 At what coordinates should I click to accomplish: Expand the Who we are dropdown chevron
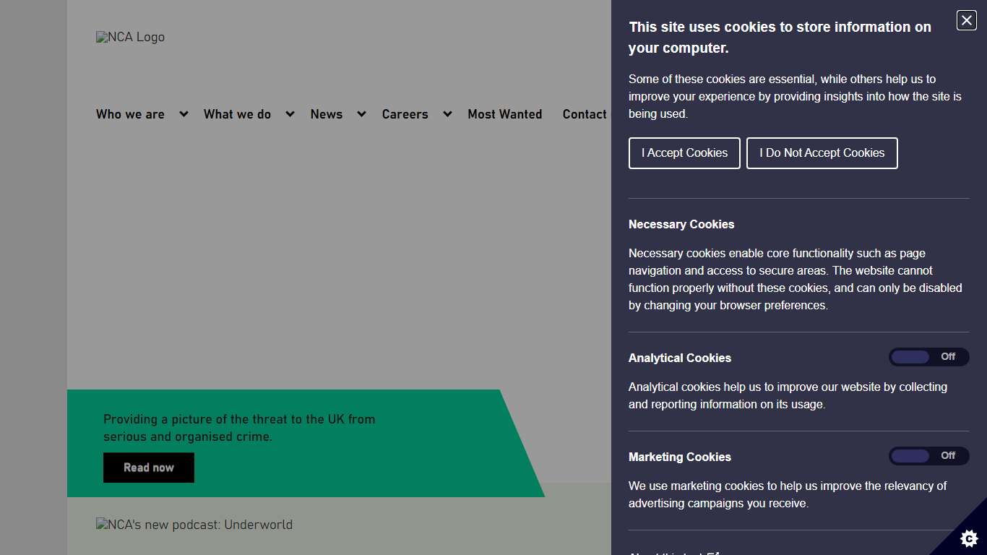point(183,113)
